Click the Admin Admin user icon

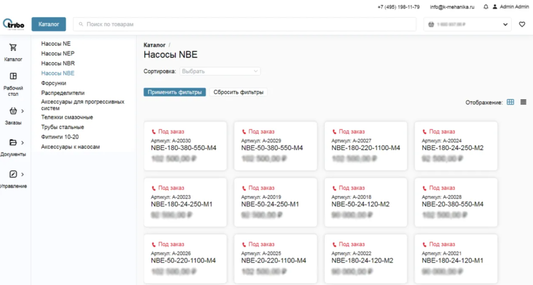(x=494, y=7)
